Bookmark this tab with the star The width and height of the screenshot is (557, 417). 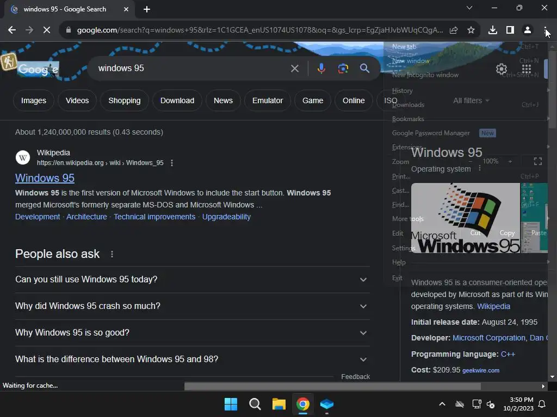471,30
